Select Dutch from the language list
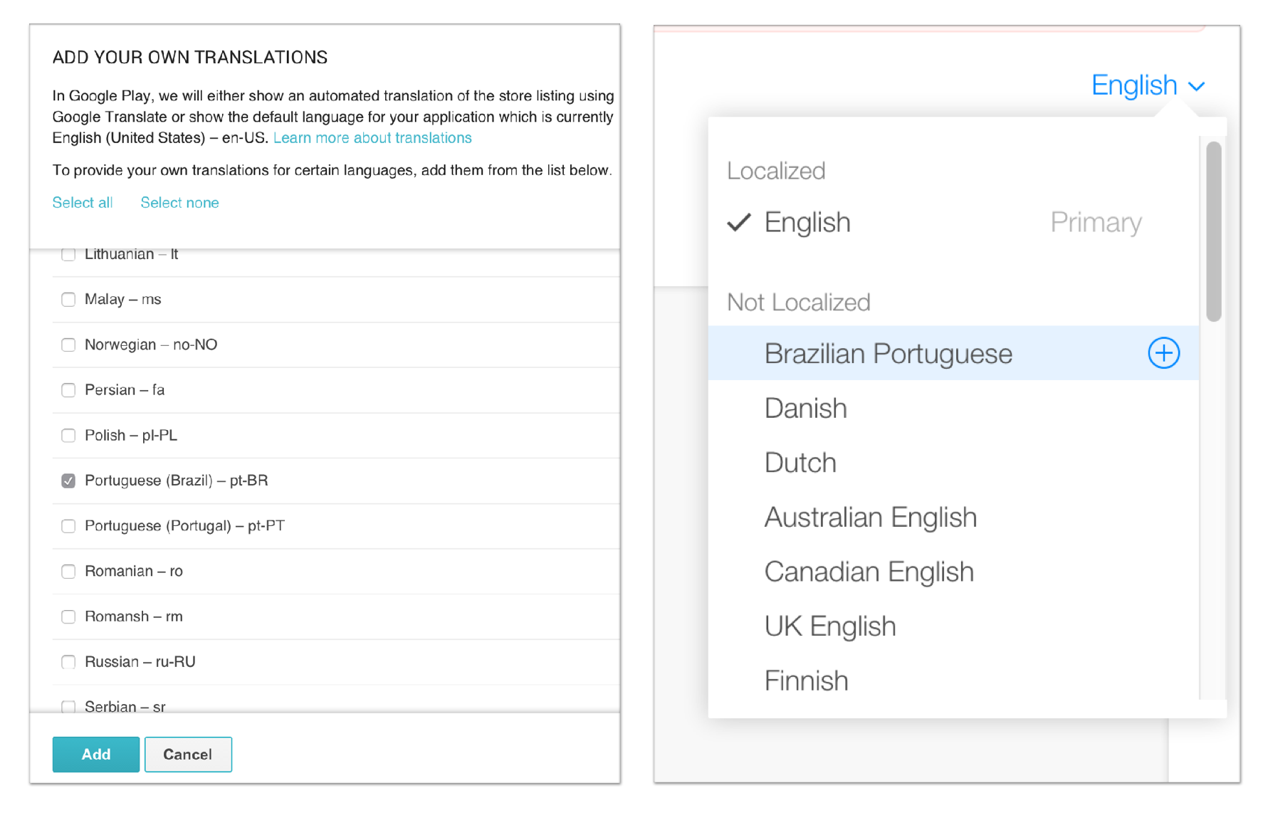The height and width of the screenshot is (825, 1268). (953, 463)
